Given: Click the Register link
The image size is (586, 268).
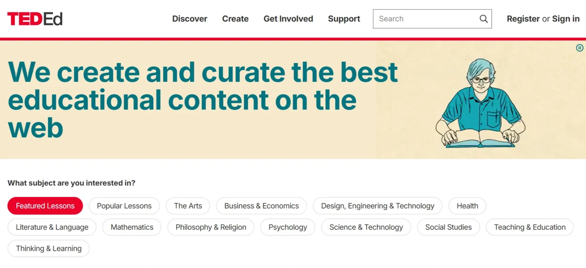Looking at the screenshot, I should click(523, 19).
